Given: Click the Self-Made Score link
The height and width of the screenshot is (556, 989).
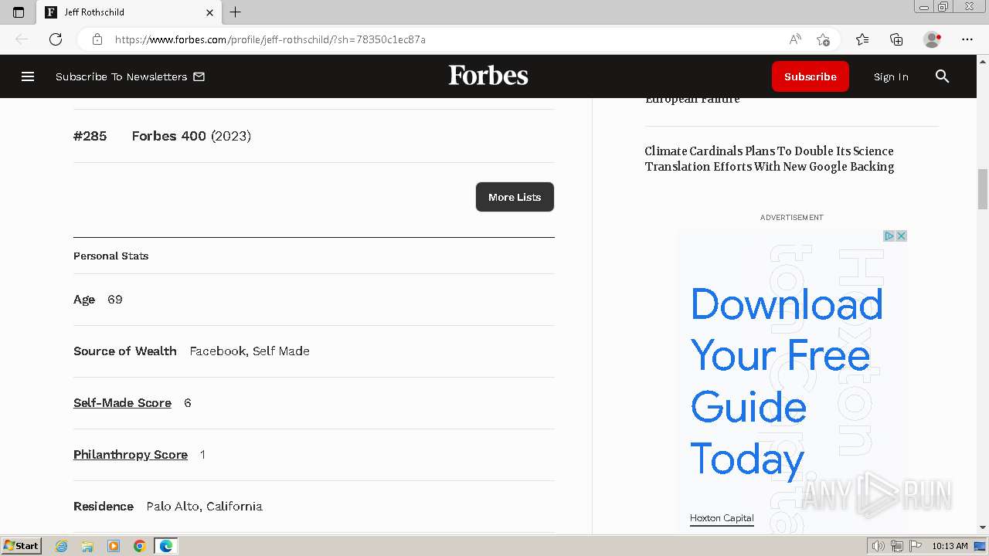Looking at the screenshot, I should pyautogui.click(x=122, y=403).
